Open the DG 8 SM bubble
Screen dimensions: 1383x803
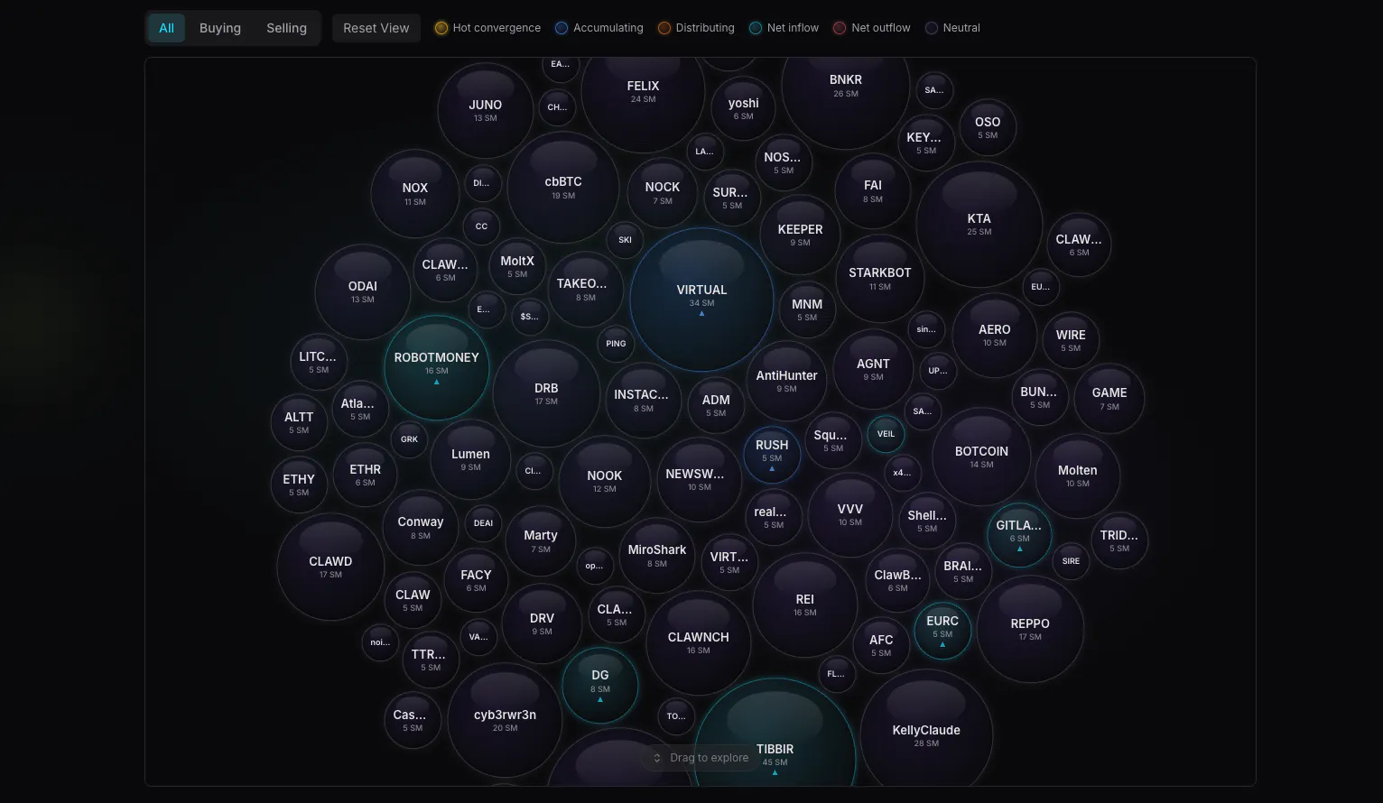[600, 685]
